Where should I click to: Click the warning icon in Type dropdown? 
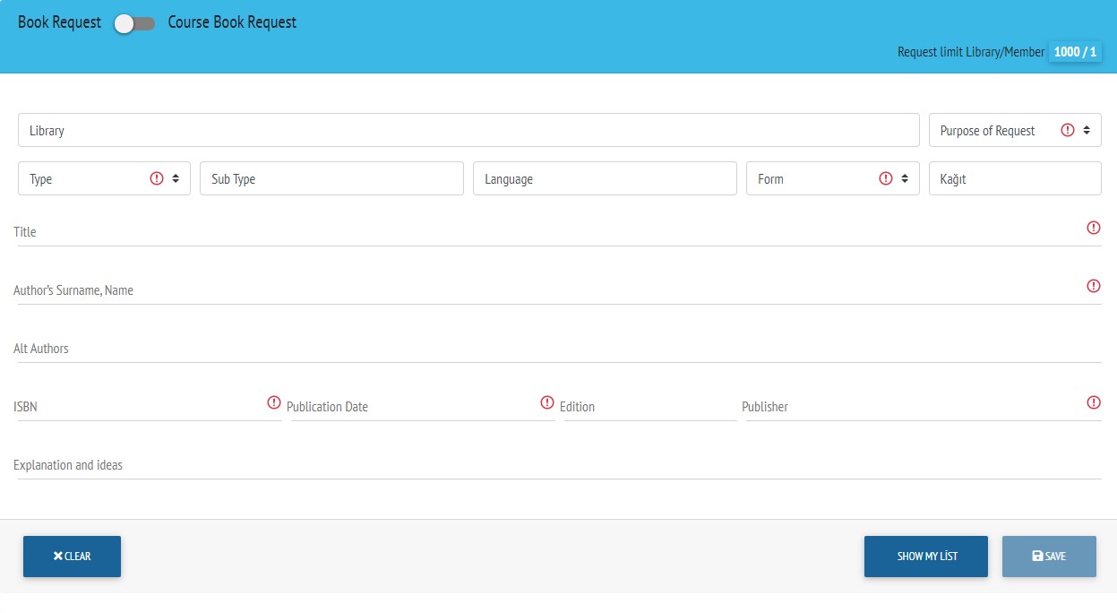point(157,178)
